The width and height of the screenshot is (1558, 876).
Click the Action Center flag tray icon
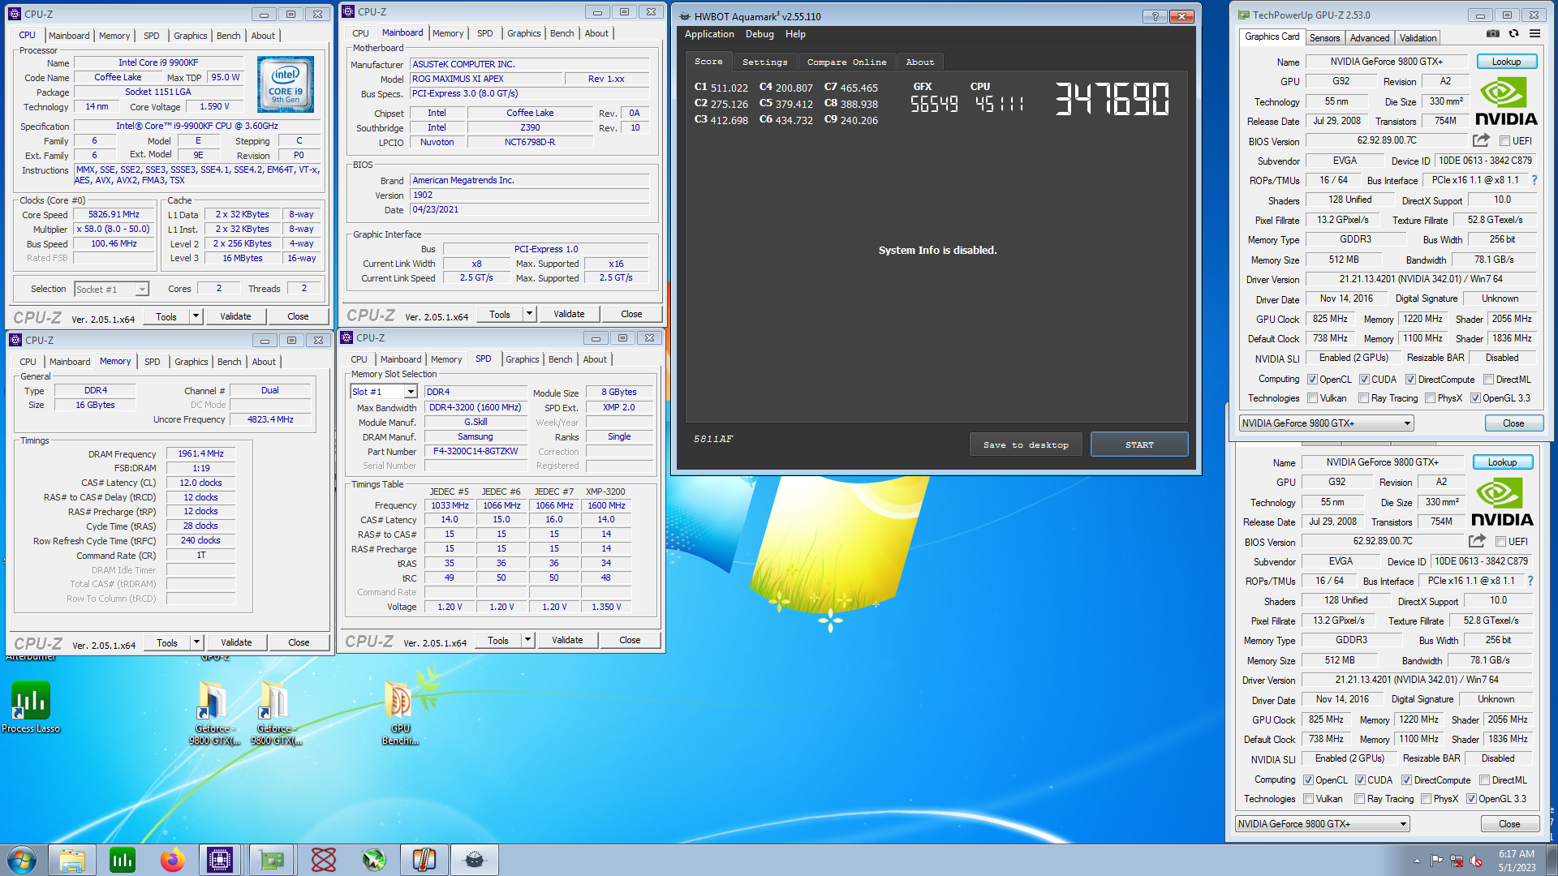[1436, 861]
